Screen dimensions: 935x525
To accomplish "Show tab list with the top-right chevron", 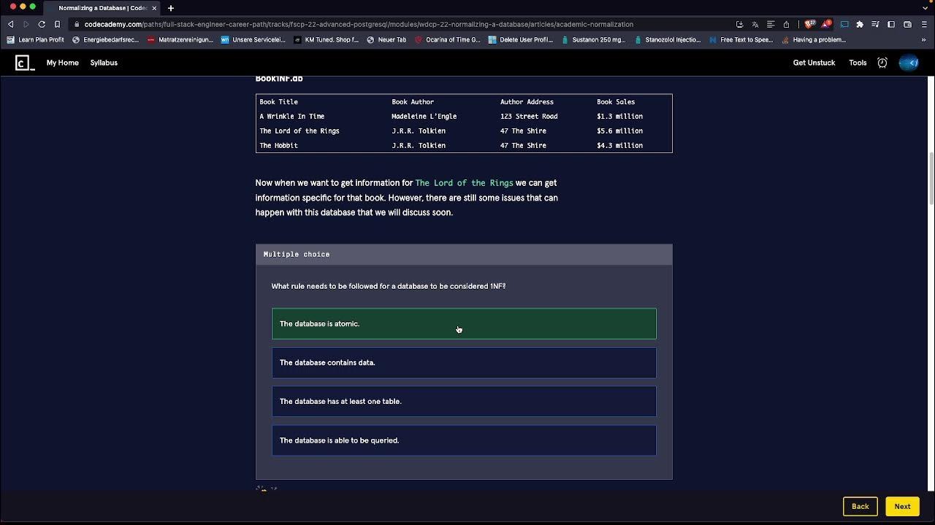I will point(925,8).
